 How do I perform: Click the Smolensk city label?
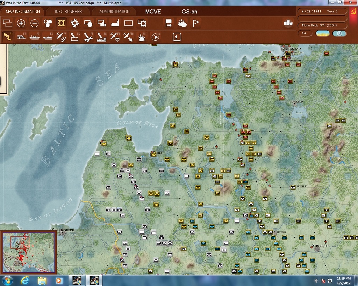(x=321, y=246)
